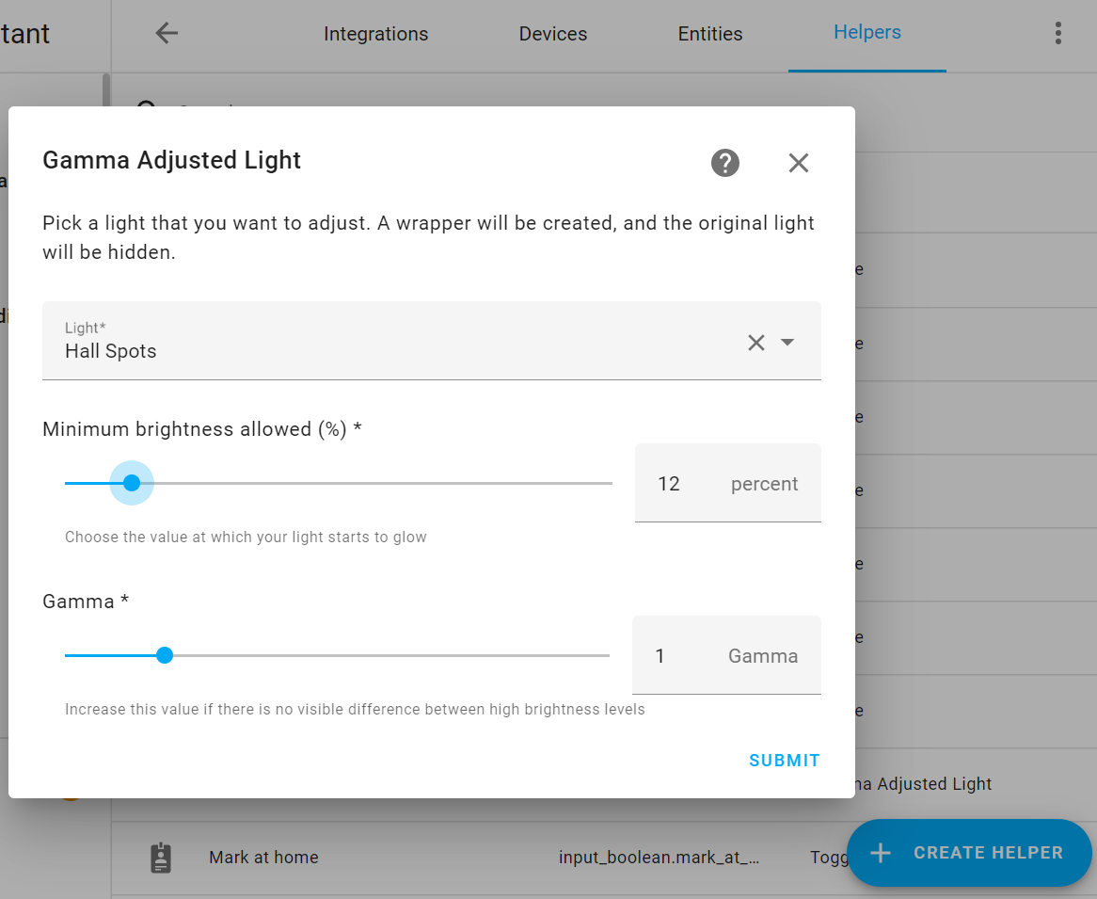Click the back arrow navigation icon
1097x899 pixels.
tap(166, 33)
